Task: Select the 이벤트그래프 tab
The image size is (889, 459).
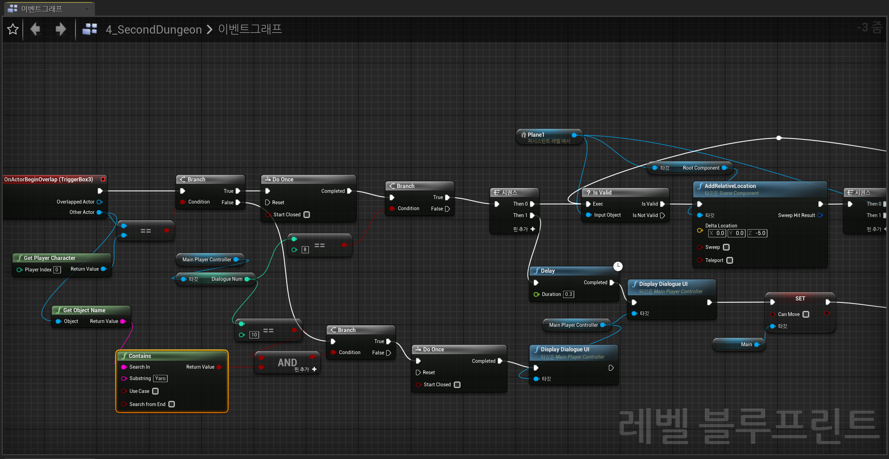Action: (42, 9)
